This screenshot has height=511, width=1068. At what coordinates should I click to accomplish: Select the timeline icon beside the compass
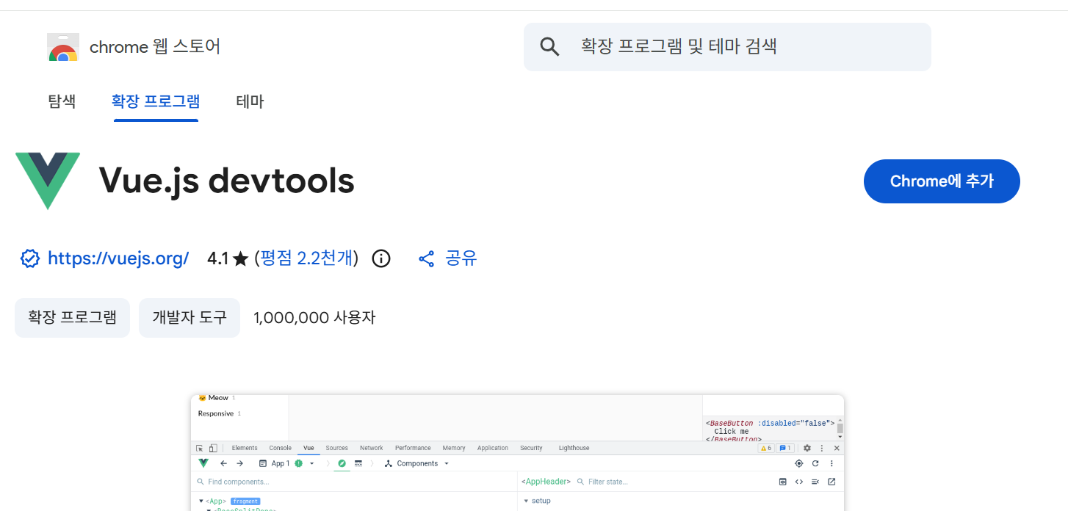(358, 463)
